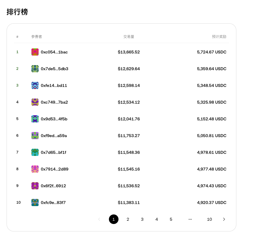Click volume value $11,383.11

pyautogui.click(x=129, y=202)
